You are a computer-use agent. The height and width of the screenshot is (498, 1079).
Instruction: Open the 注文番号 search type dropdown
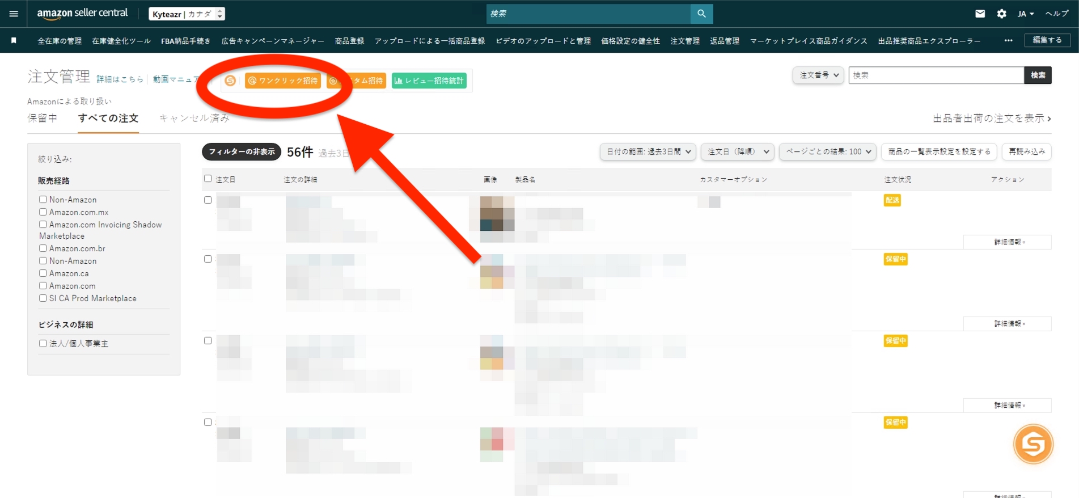(818, 75)
